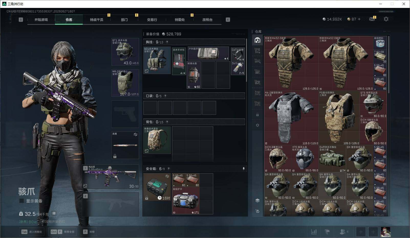
Task: Select the HA-2 重型防弹衣 armor
Action: coord(291,118)
